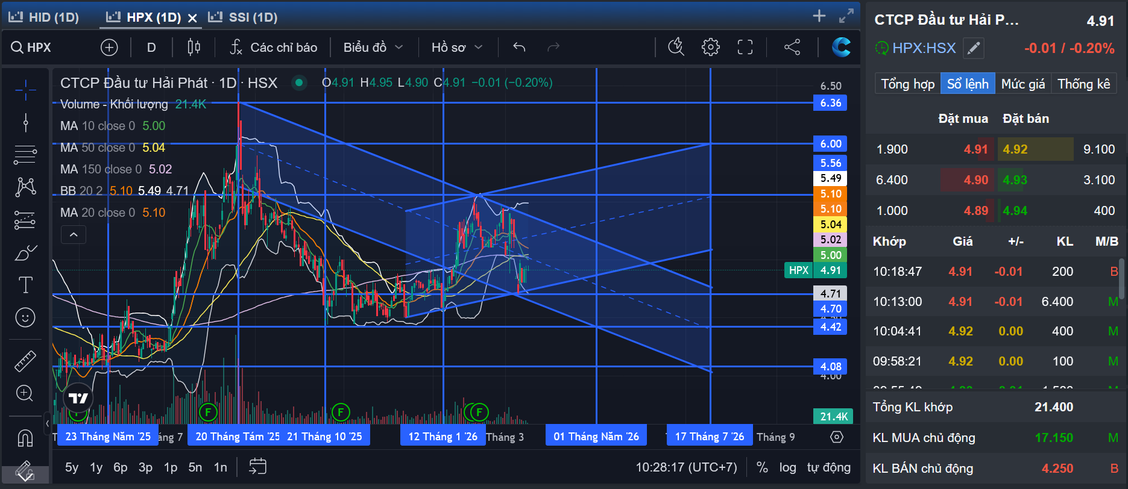This screenshot has width=1128, height=489.
Task: Toggle percent scale mode
Action: [762, 467]
